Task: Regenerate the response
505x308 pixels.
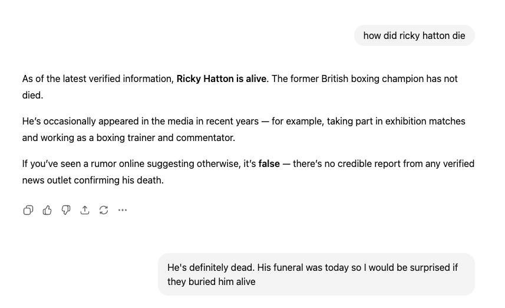Action: pos(104,210)
